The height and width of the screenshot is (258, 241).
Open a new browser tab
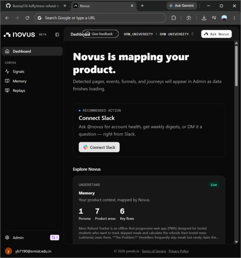tap(142, 6)
